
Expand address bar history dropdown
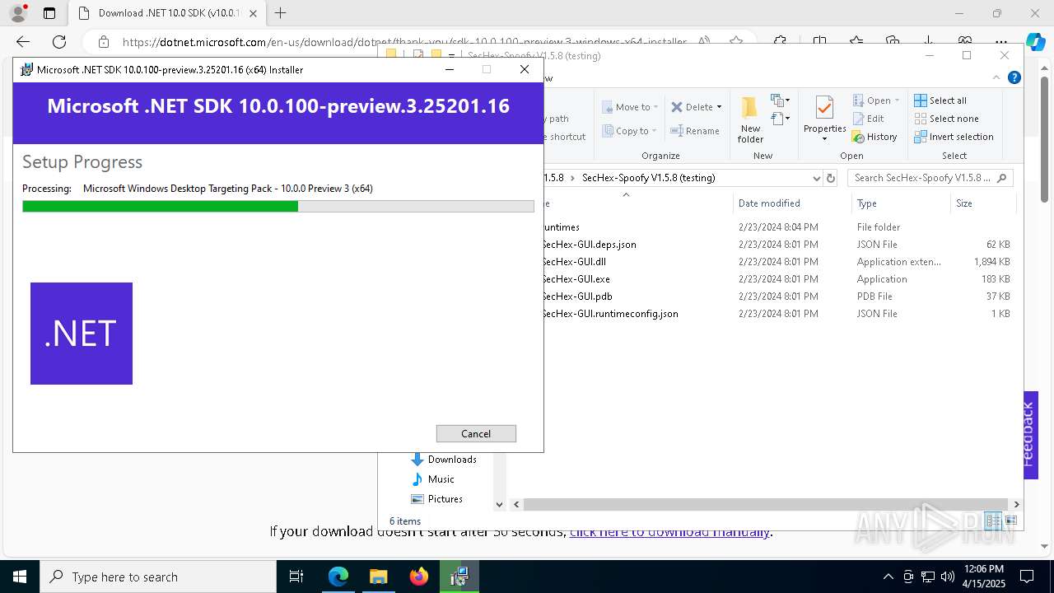click(x=816, y=178)
